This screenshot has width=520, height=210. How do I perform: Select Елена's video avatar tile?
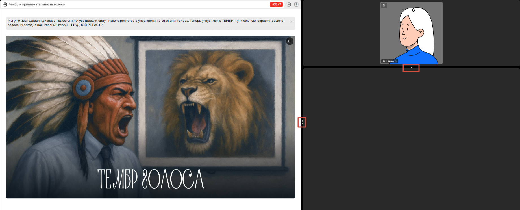[x=411, y=33]
